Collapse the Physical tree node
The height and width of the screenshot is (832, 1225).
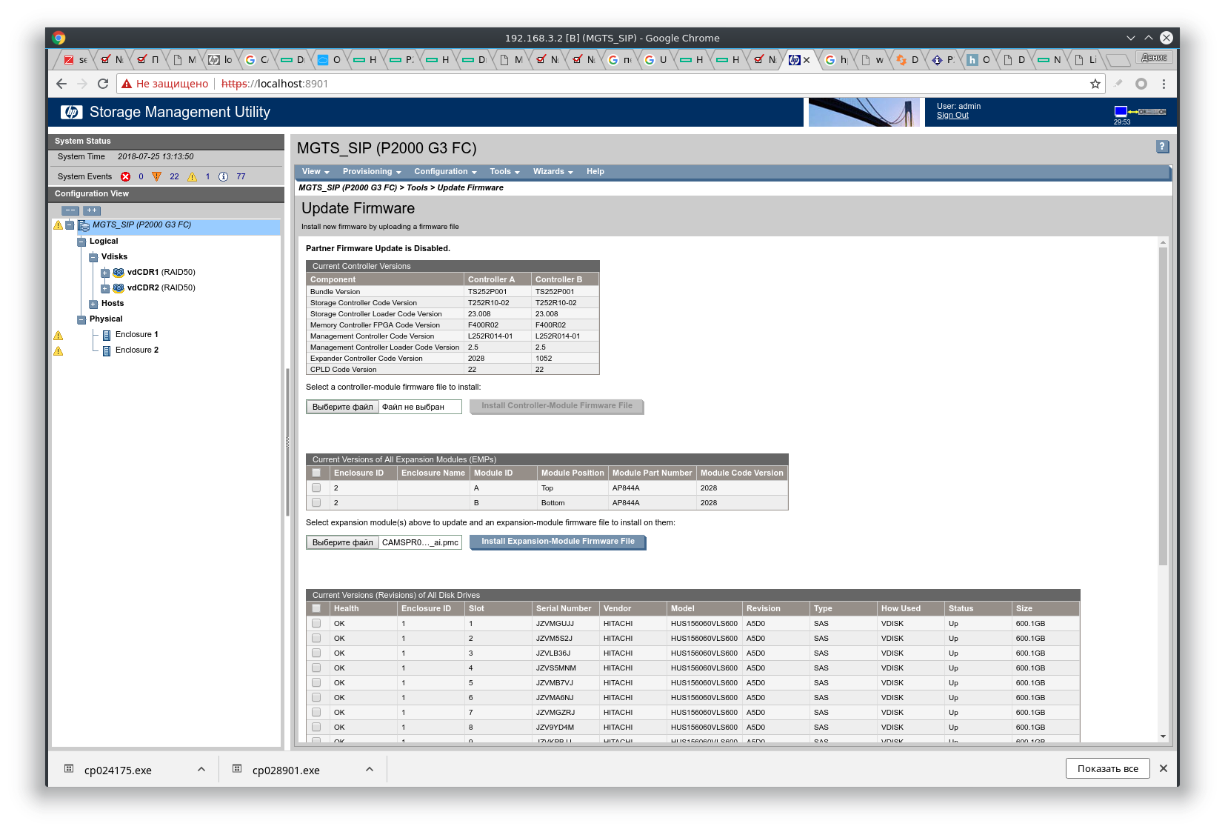pos(81,319)
